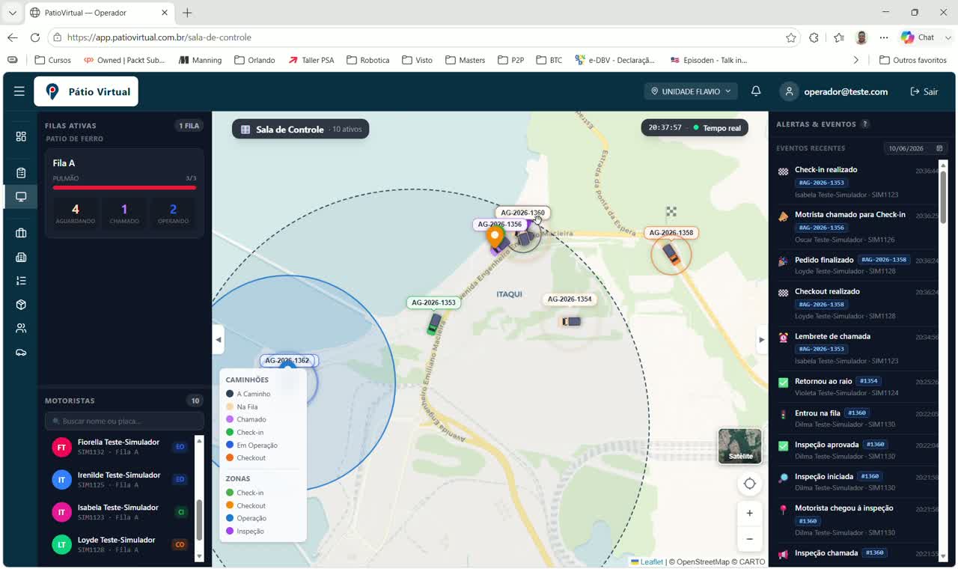This screenshot has height=569, width=958.
Task: Select the Fila A queue card
Action: 124,193
